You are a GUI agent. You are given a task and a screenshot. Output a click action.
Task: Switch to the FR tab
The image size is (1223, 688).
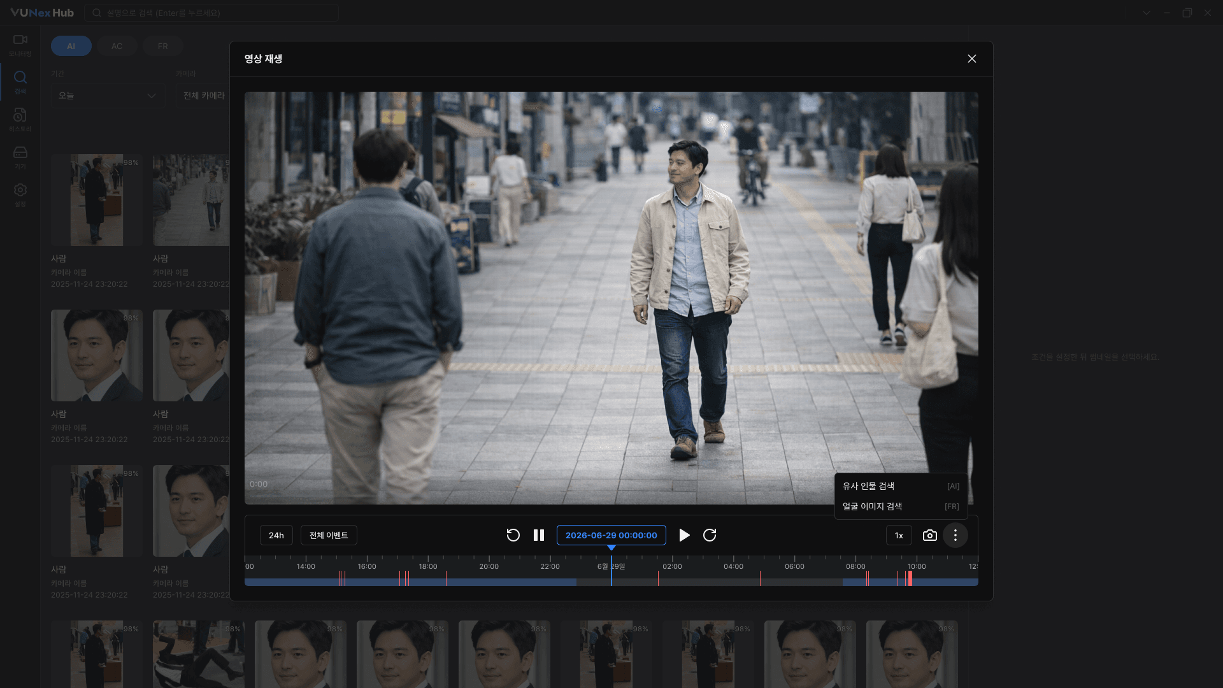[x=162, y=46]
